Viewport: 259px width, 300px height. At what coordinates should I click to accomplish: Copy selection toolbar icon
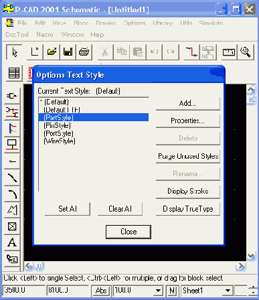point(122,52)
